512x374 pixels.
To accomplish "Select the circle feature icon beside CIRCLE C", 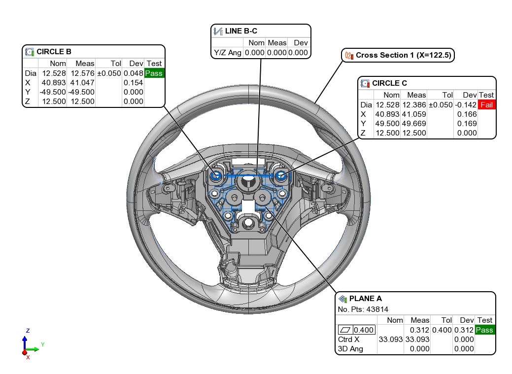I will [365, 83].
